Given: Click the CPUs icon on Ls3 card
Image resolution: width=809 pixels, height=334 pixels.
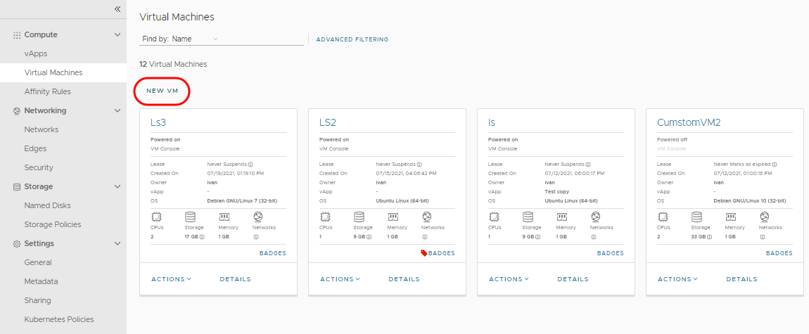Looking at the screenshot, I should (x=156, y=217).
